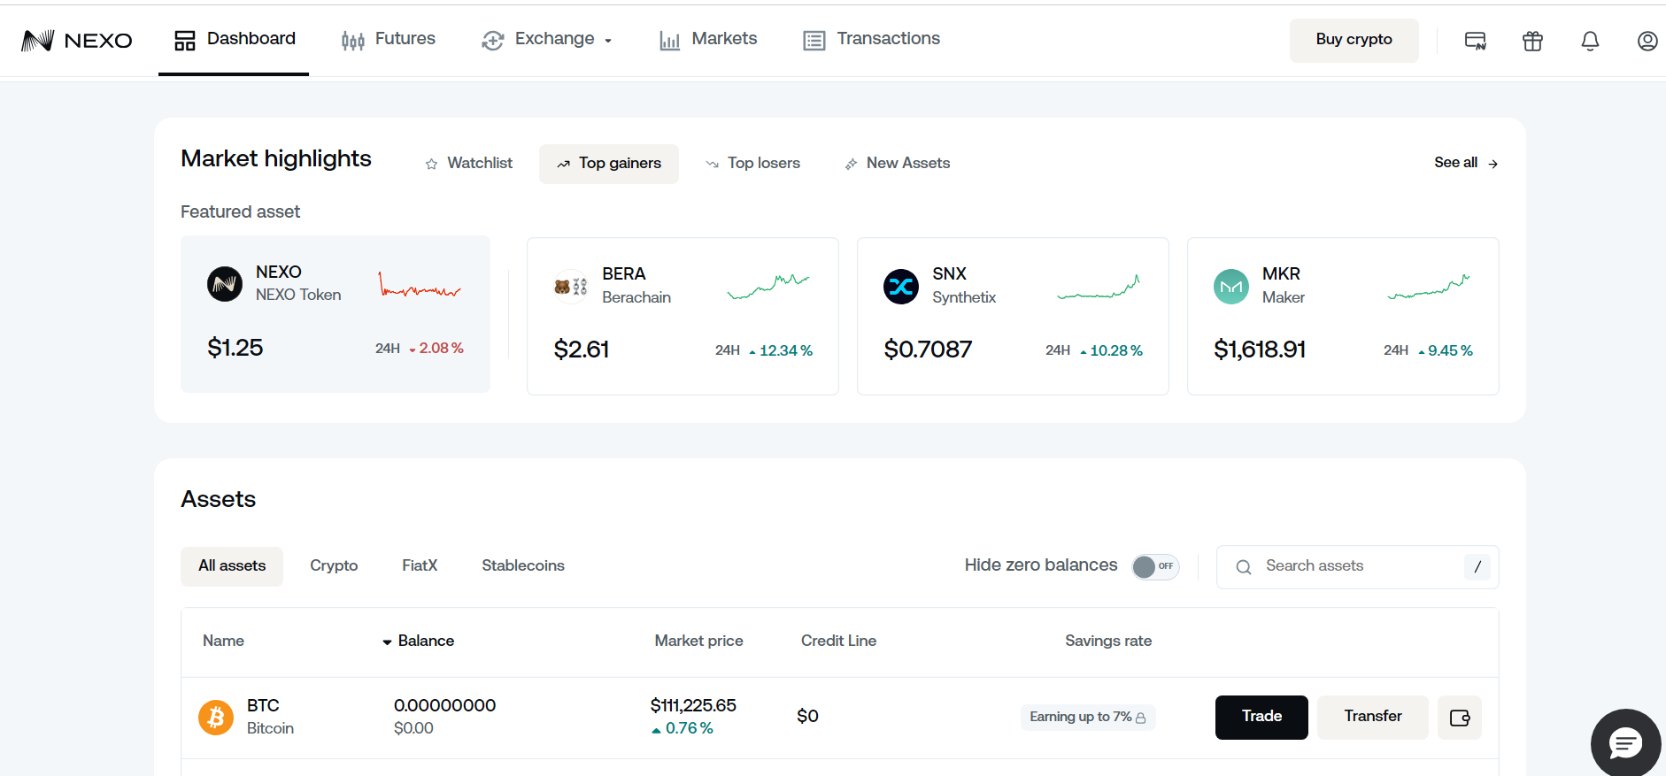Toggle Hide zero balances switch
Image resolution: width=1666 pixels, height=776 pixels.
coord(1155,566)
